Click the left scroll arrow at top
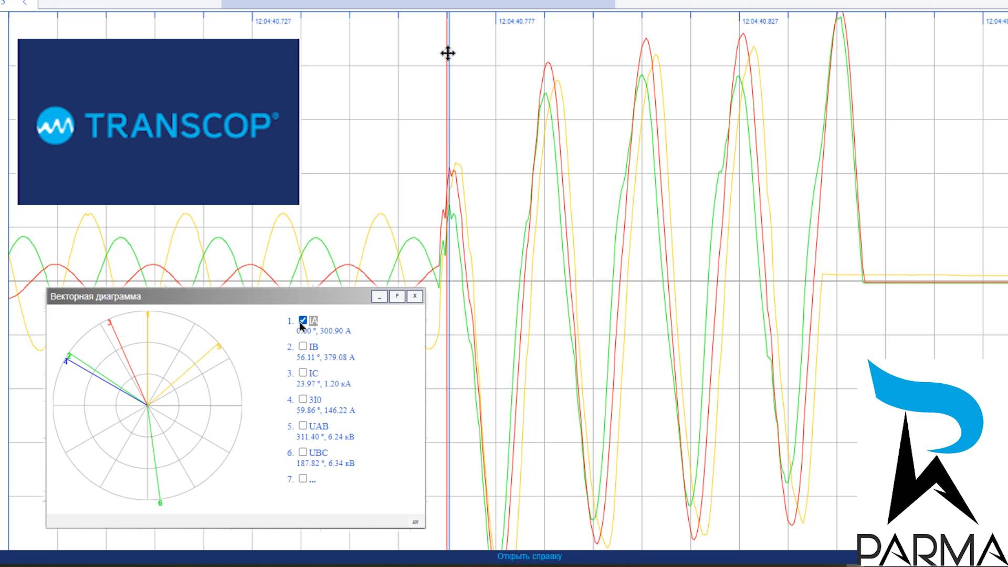The image size is (1008, 567). (25, 3)
